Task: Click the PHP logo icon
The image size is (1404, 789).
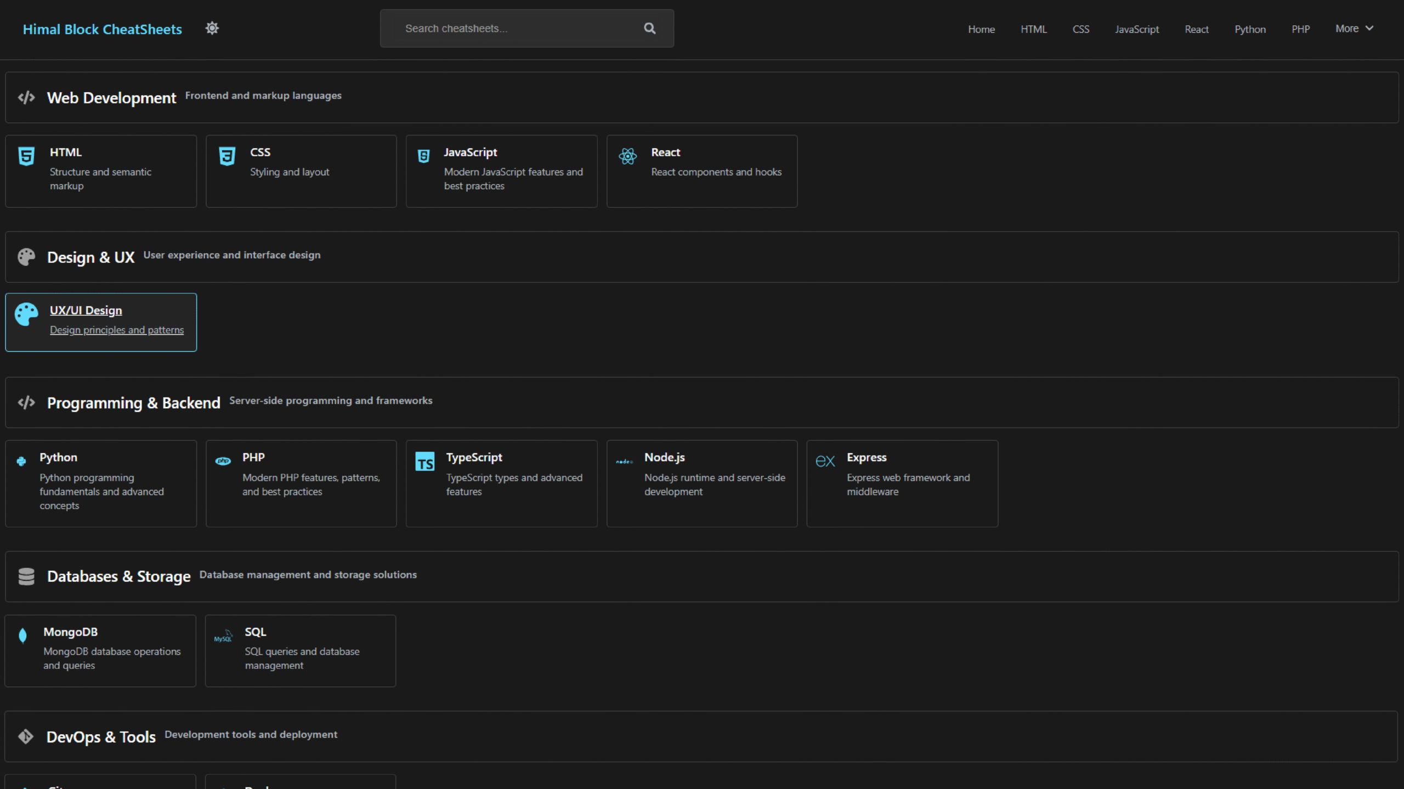Action: pos(223,461)
